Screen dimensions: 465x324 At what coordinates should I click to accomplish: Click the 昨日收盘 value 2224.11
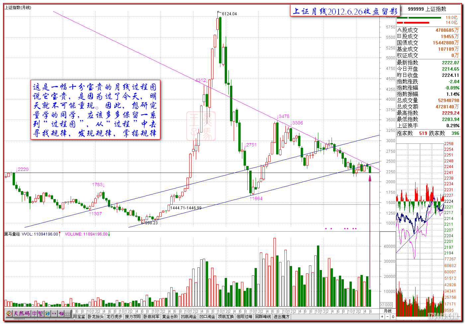click(x=450, y=75)
